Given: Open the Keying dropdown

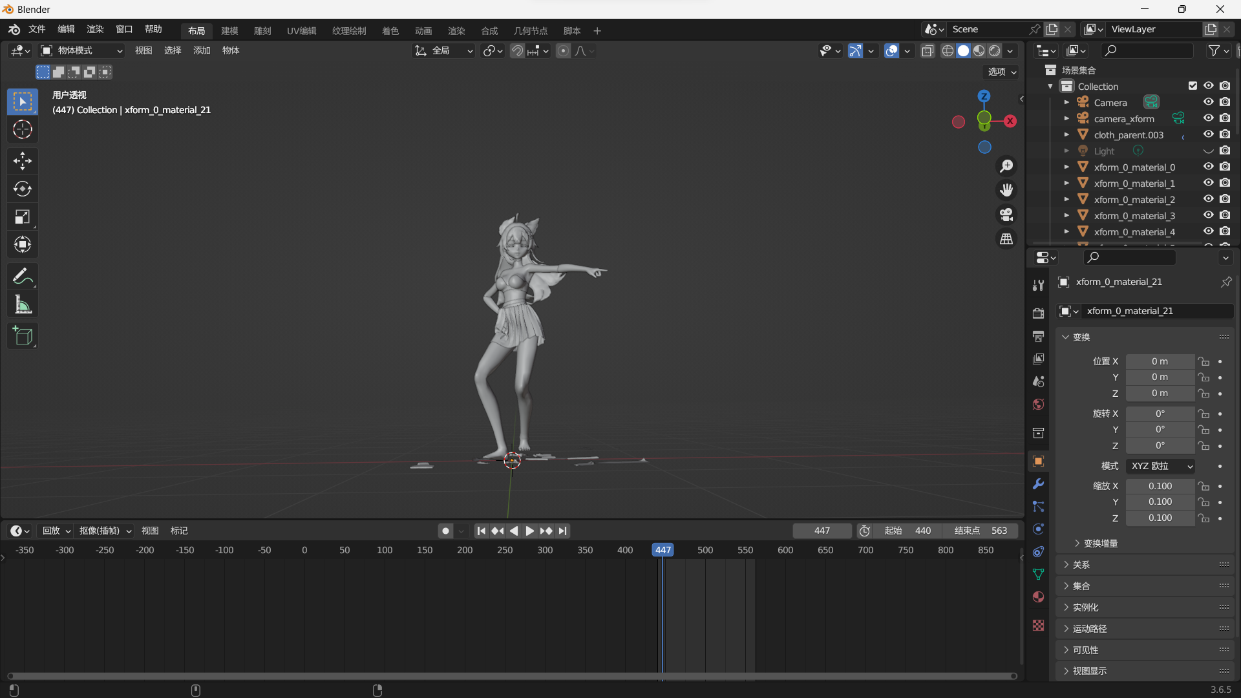Looking at the screenshot, I should point(104,531).
